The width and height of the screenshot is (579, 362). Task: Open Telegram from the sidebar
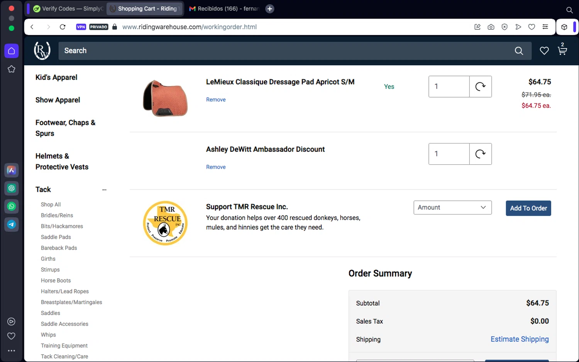(12, 225)
